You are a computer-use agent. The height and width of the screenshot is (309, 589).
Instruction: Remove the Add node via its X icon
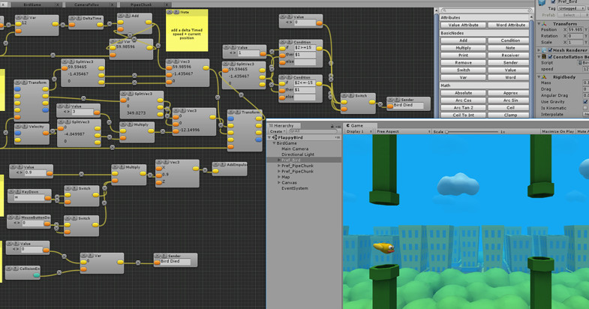click(121, 16)
